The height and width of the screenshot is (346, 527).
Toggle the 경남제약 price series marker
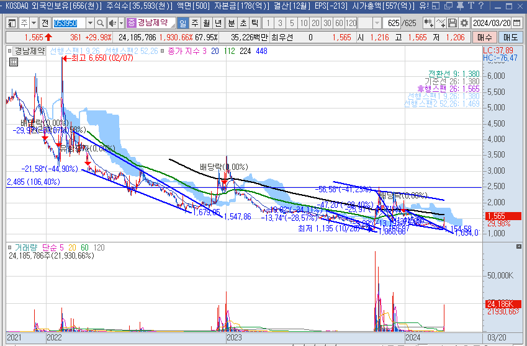tap(9, 51)
